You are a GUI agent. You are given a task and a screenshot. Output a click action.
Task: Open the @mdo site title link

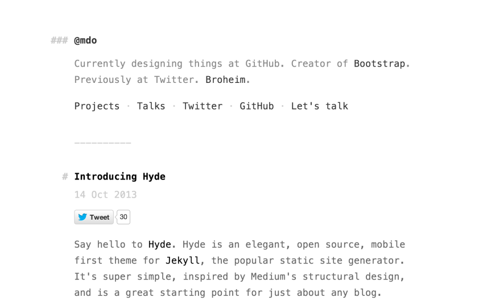85,40
